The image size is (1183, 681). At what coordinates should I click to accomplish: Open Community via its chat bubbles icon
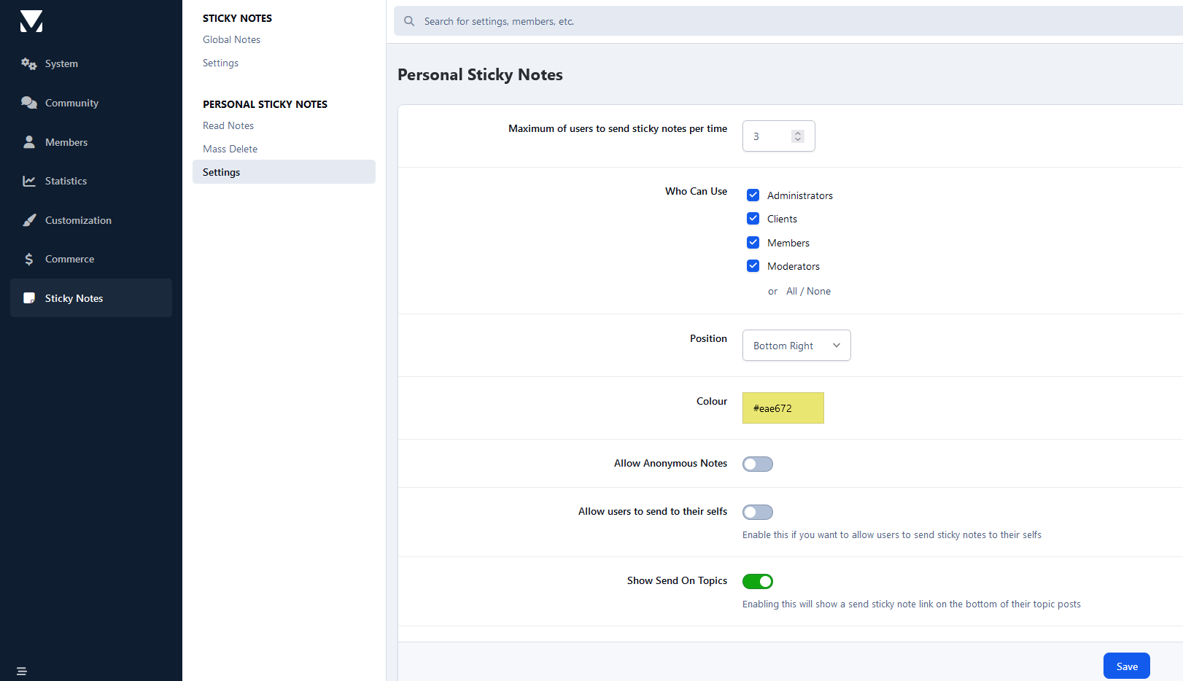point(28,103)
